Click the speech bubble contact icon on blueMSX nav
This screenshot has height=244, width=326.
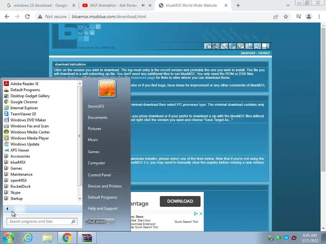click(266, 46)
